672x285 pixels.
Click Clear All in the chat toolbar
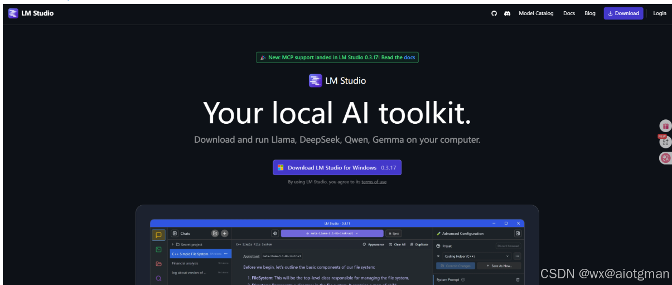[397, 244]
